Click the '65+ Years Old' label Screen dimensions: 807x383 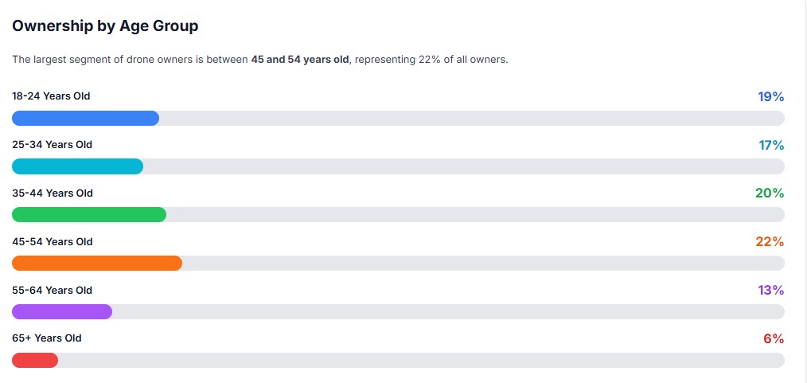tap(47, 338)
